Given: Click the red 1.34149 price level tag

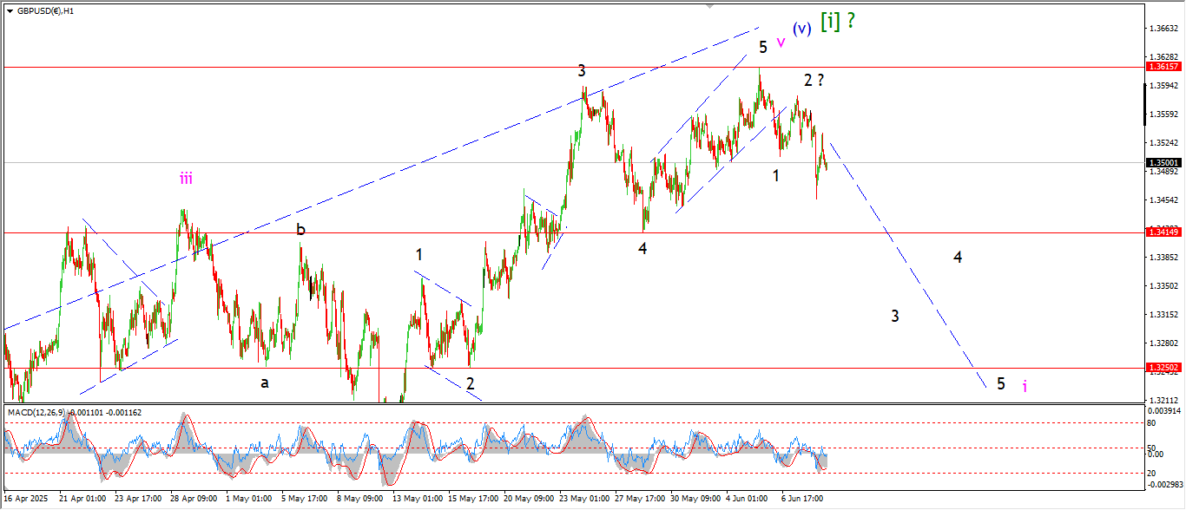Looking at the screenshot, I should tap(1162, 232).
